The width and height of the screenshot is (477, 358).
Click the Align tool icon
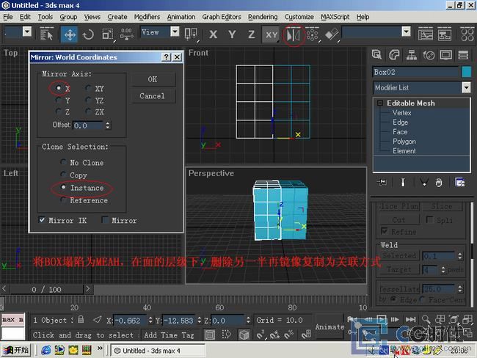click(x=332, y=34)
